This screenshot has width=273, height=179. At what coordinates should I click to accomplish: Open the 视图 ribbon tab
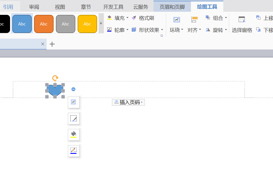point(60,7)
